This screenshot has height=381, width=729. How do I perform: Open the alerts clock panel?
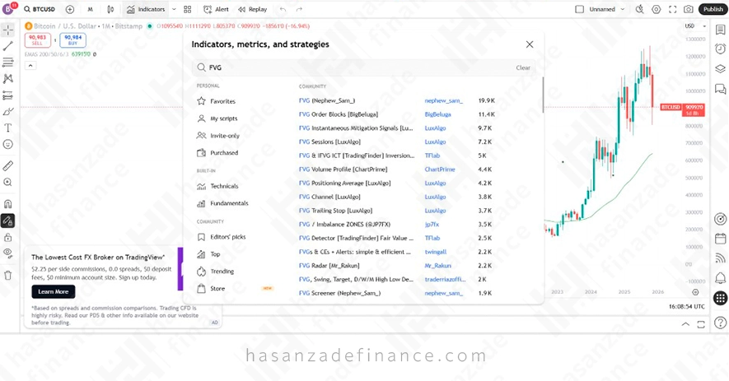point(720,49)
